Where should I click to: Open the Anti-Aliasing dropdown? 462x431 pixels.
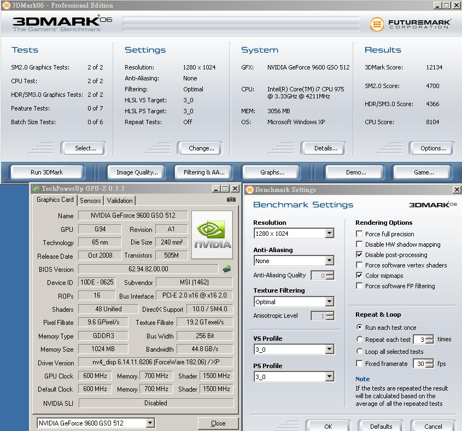click(330, 260)
